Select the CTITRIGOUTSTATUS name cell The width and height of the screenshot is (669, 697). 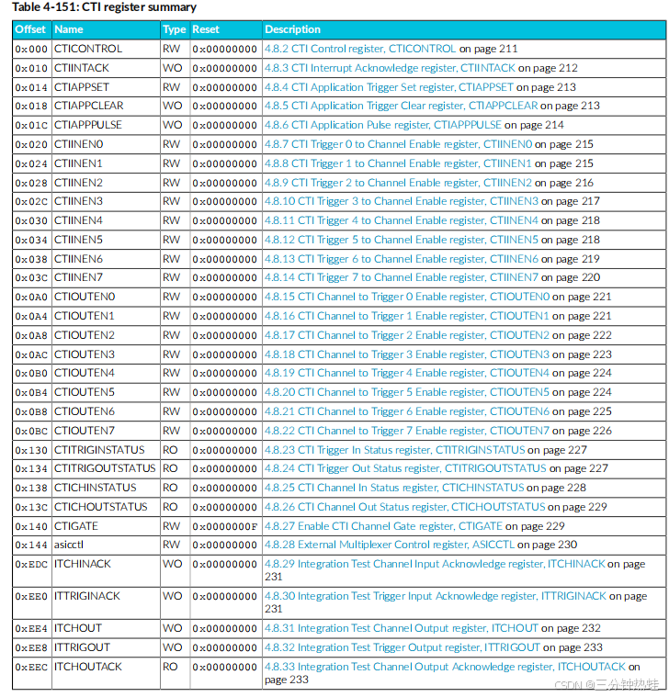[x=105, y=468]
